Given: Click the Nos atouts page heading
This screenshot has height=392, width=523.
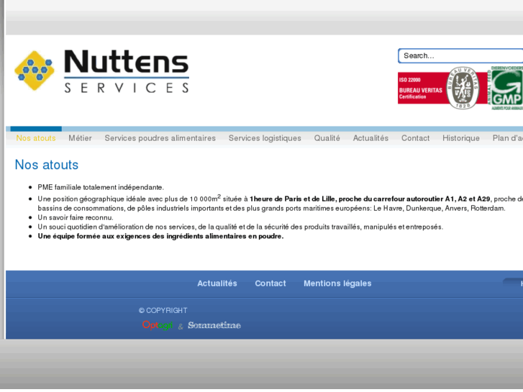Looking at the screenshot, I should point(47,165).
